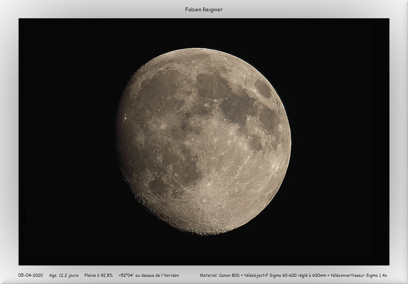Image resolution: width=408 pixels, height=284 pixels.
Task: Click Canon 80D in the equipment line
Action: coord(231,275)
